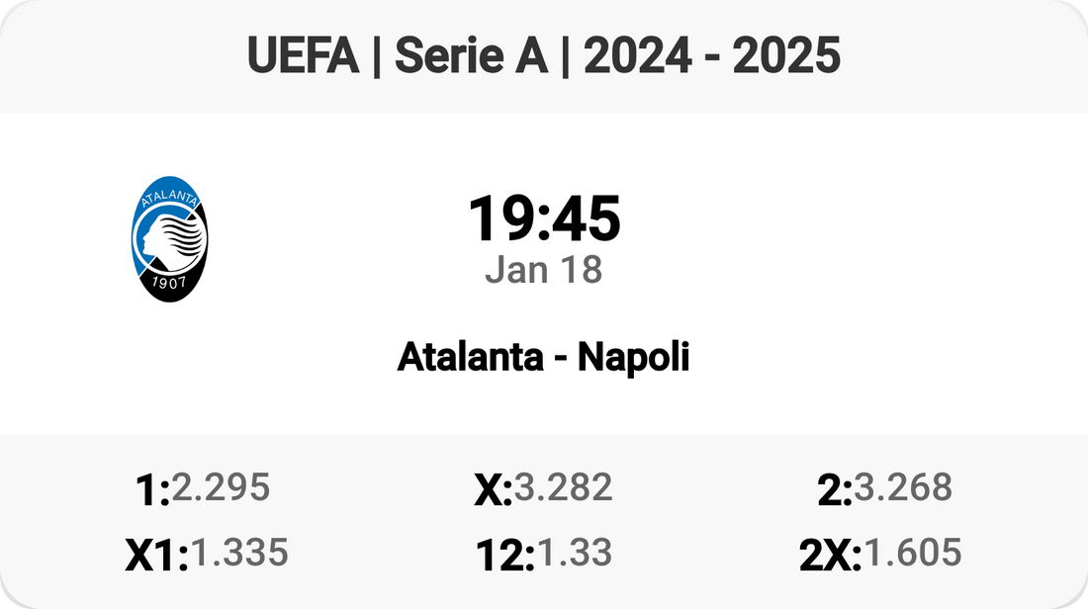Choose the 1.33 odds value
1088x609 pixels.
coord(573,553)
